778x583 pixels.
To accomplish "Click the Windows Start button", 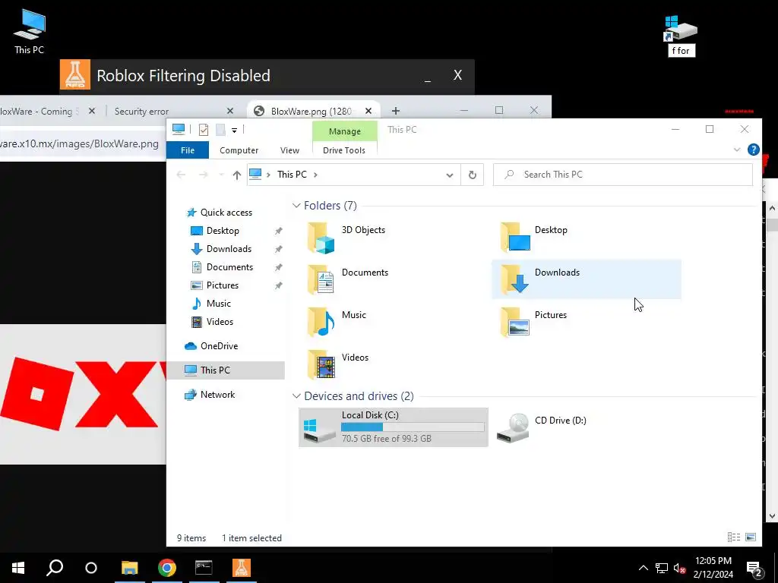I will pos(18,568).
